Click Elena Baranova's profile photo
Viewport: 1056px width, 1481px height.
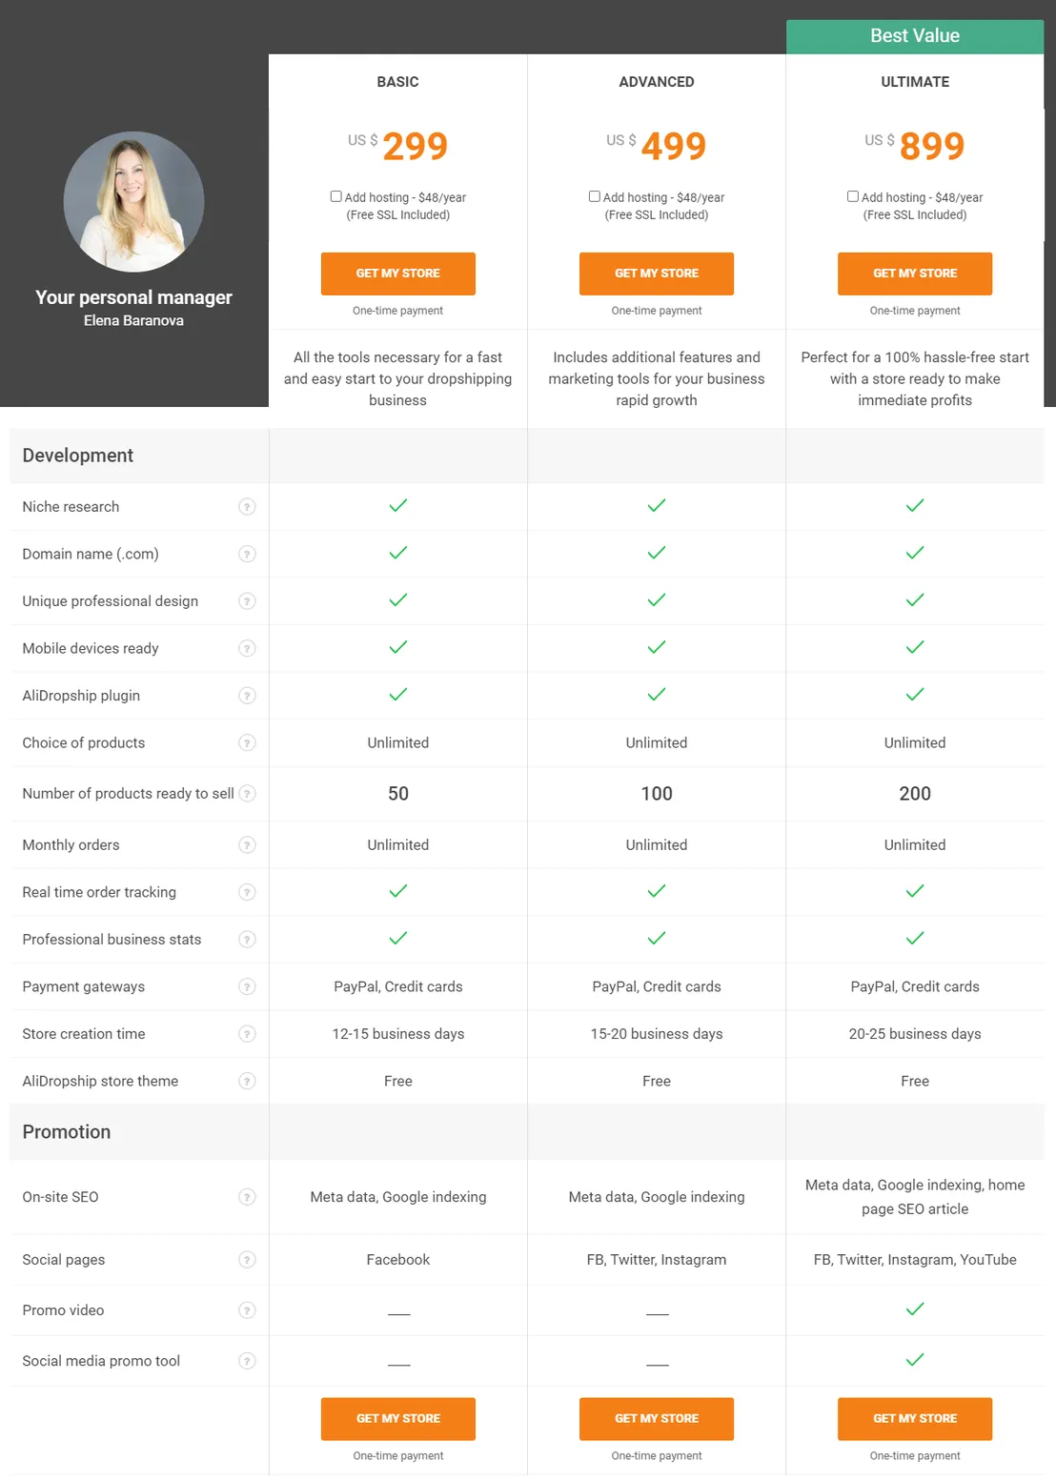pyautogui.click(x=133, y=201)
